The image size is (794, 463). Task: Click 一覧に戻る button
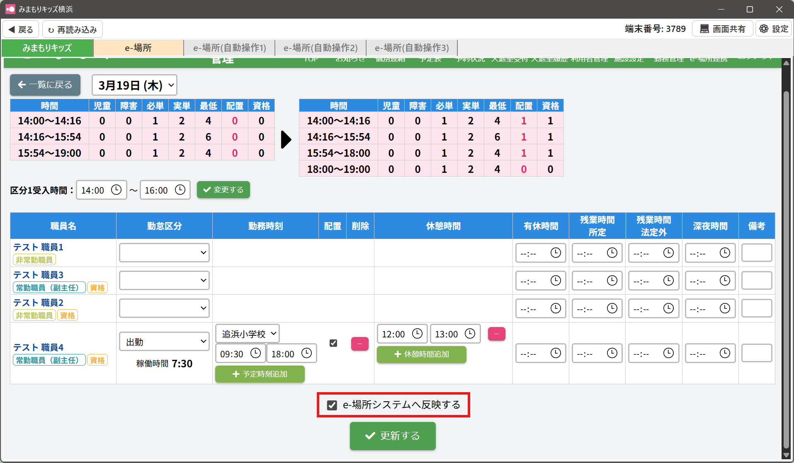[x=45, y=85]
